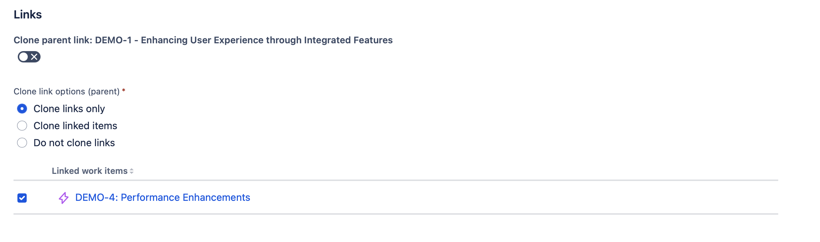The width and height of the screenshot is (820, 242).
Task: Sort by the Linked work items column header
Action: (x=90, y=171)
